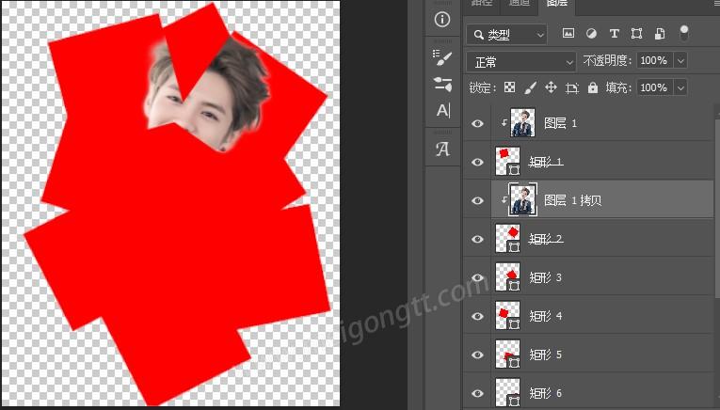Lock artboard nesting icon
This screenshot has width=720, height=410.
[x=572, y=87]
